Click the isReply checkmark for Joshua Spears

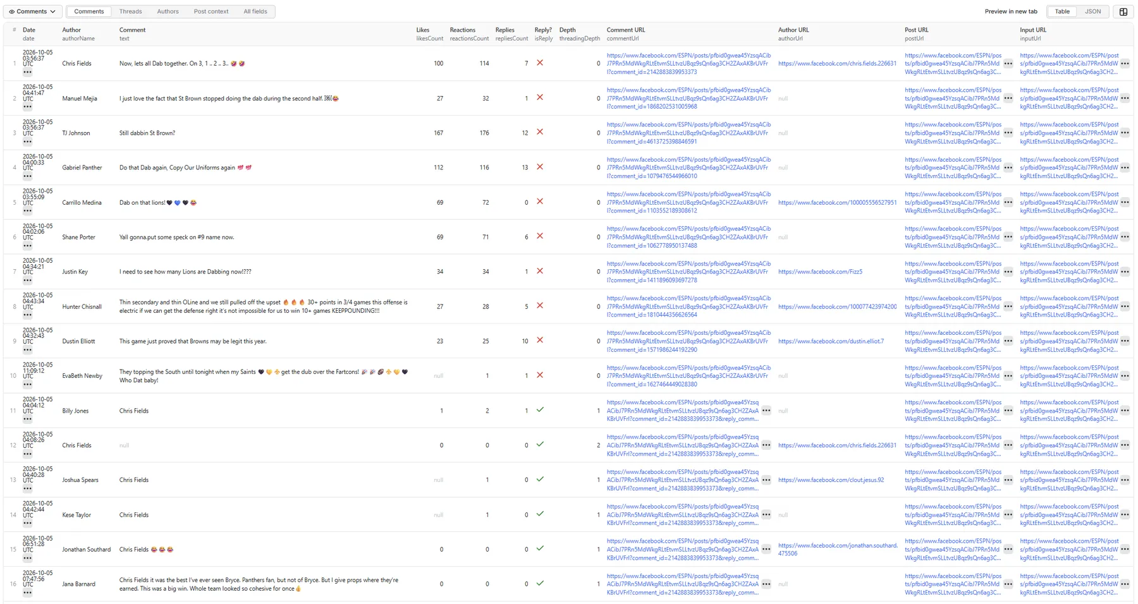pyautogui.click(x=540, y=479)
